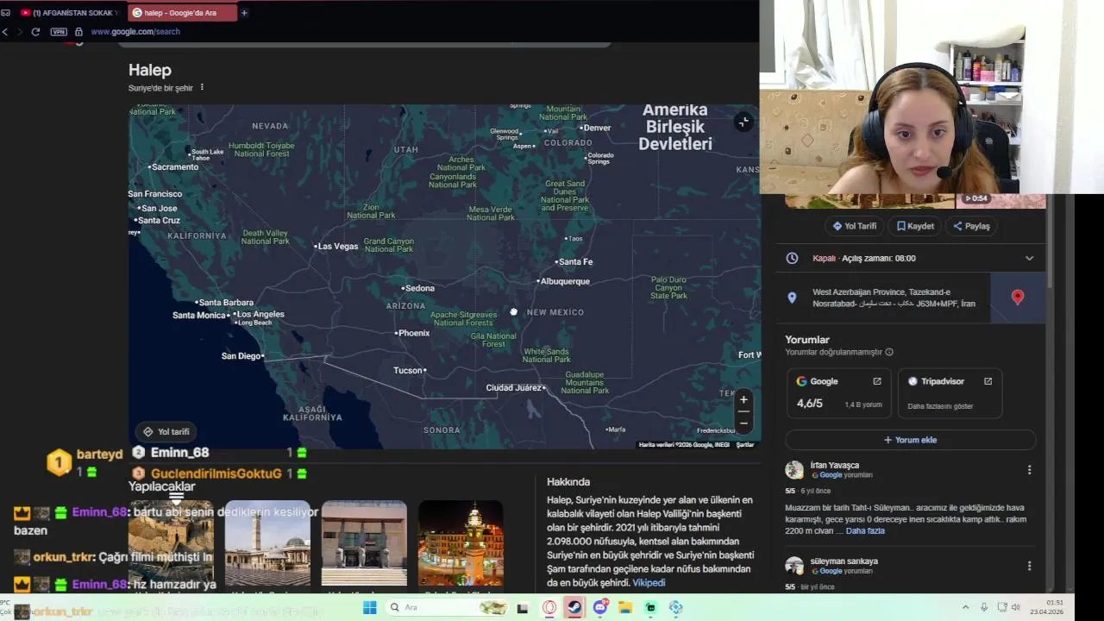Open the Tripadvisor reviews card

click(x=950, y=392)
